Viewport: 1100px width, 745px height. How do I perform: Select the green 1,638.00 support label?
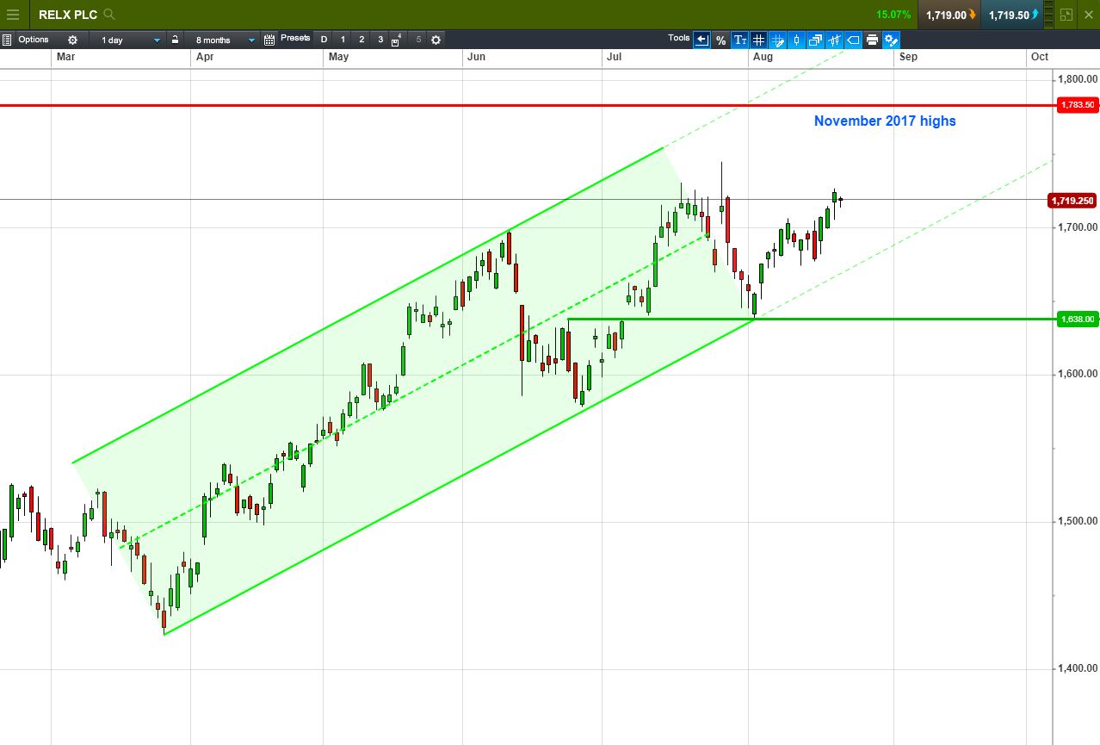(1077, 320)
